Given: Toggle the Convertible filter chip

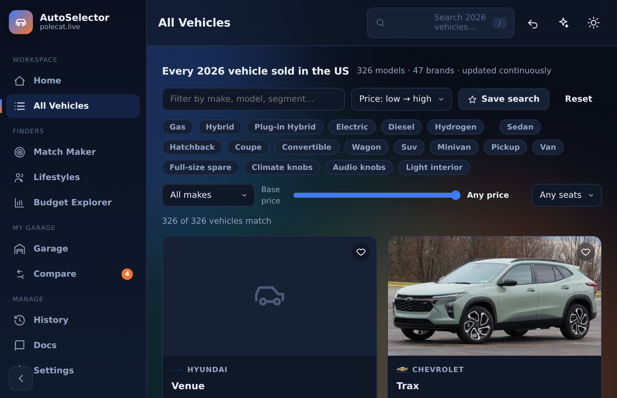Looking at the screenshot, I should [x=307, y=147].
